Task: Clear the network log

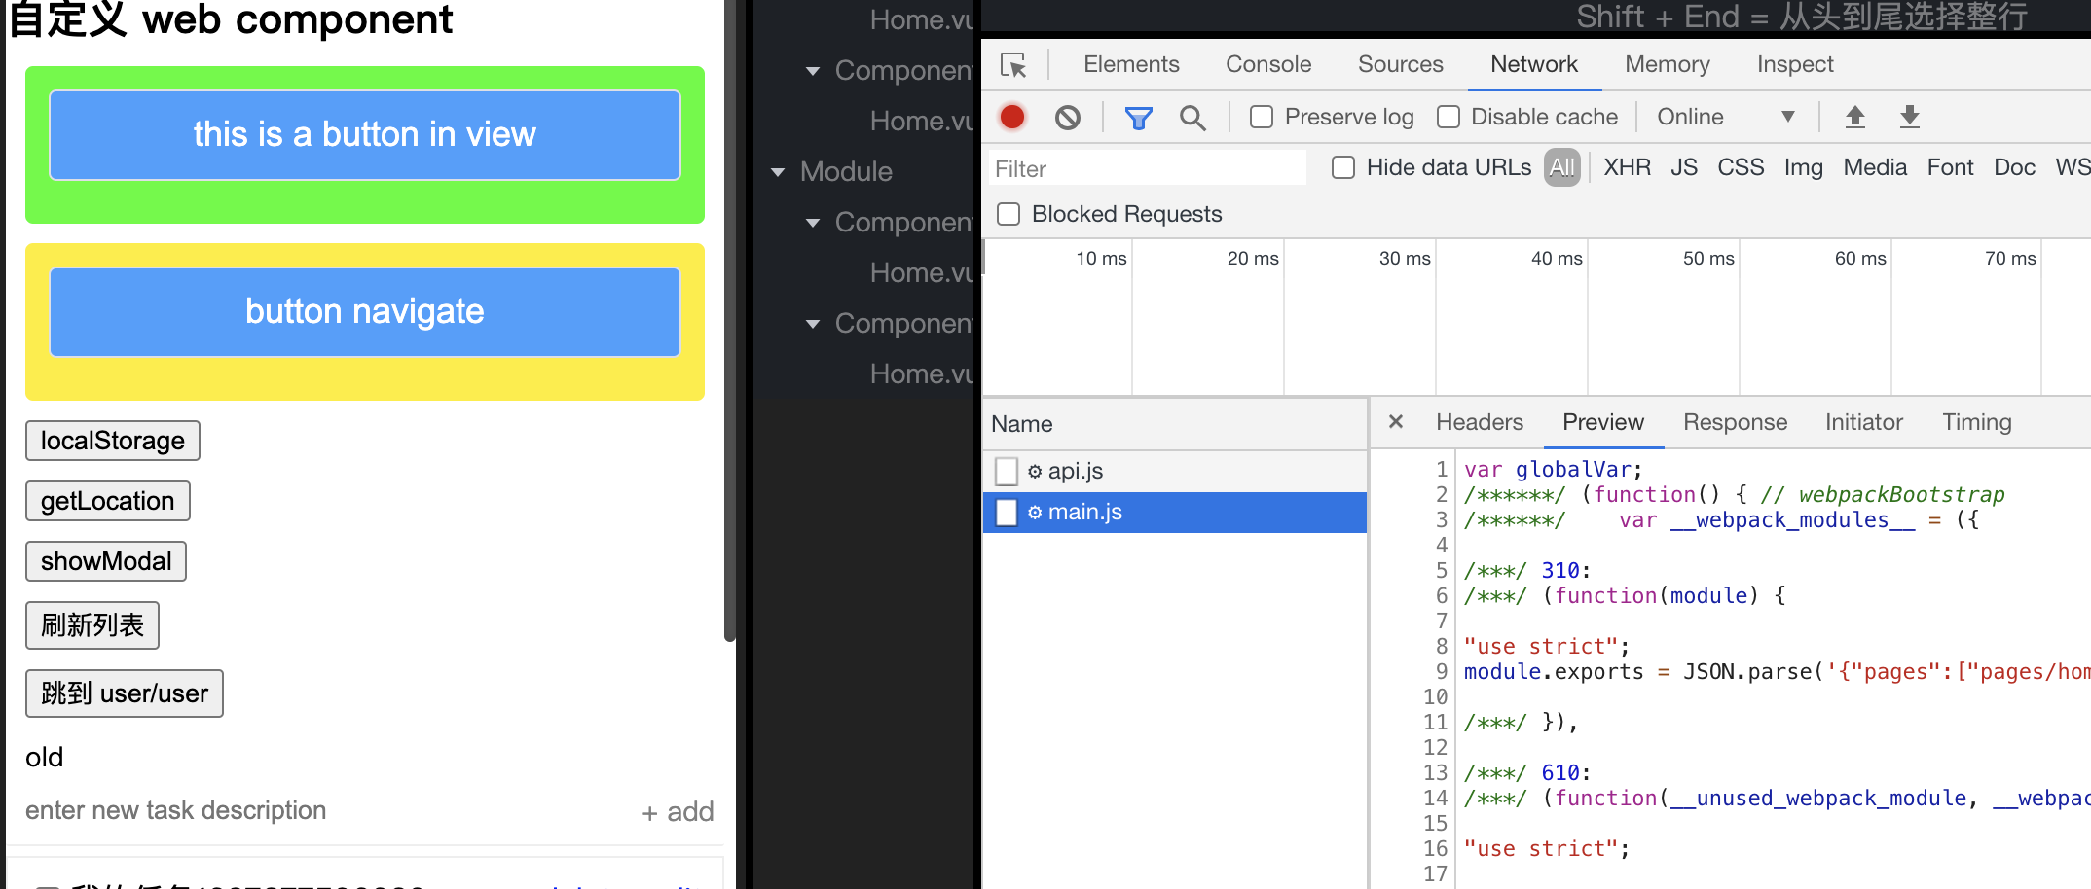Action: (1068, 118)
